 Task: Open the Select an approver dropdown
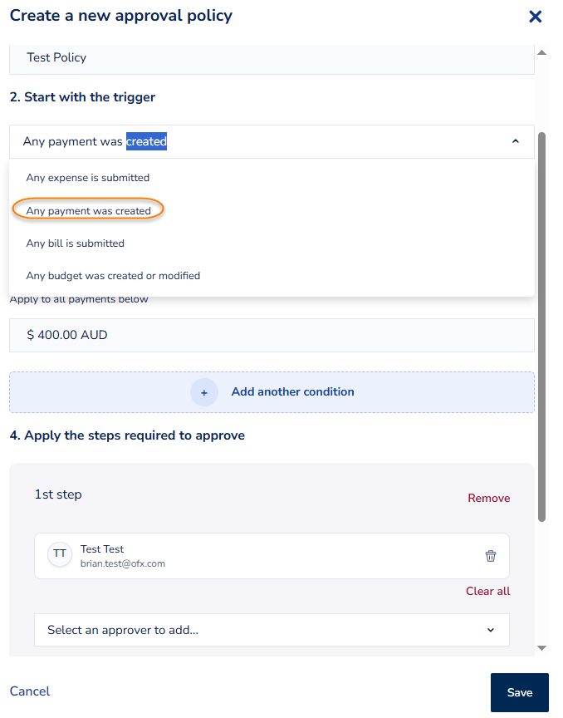point(272,630)
